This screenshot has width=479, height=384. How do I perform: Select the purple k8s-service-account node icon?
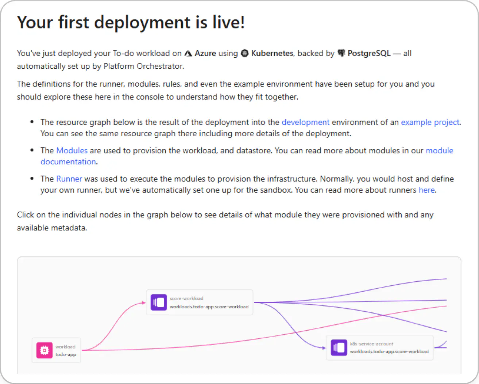339,347
